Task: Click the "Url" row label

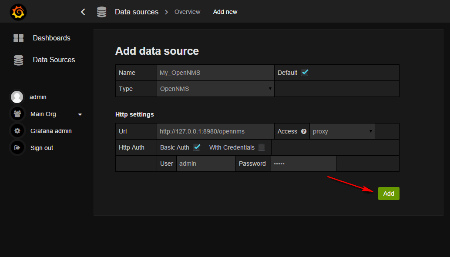Action: pyautogui.click(x=123, y=131)
